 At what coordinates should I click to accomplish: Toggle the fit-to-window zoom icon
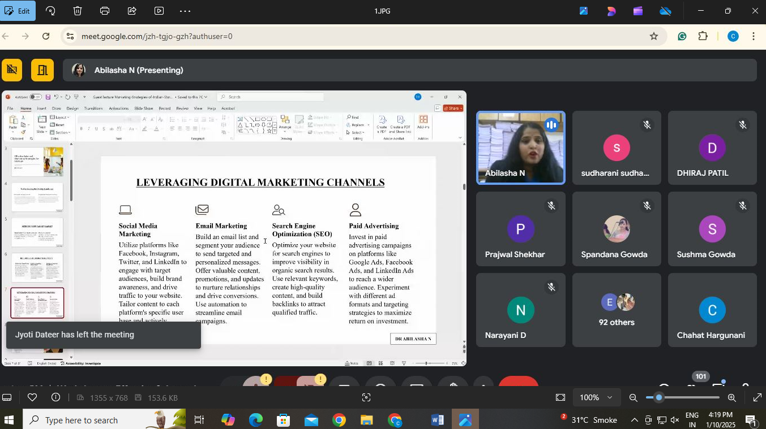click(560, 397)
